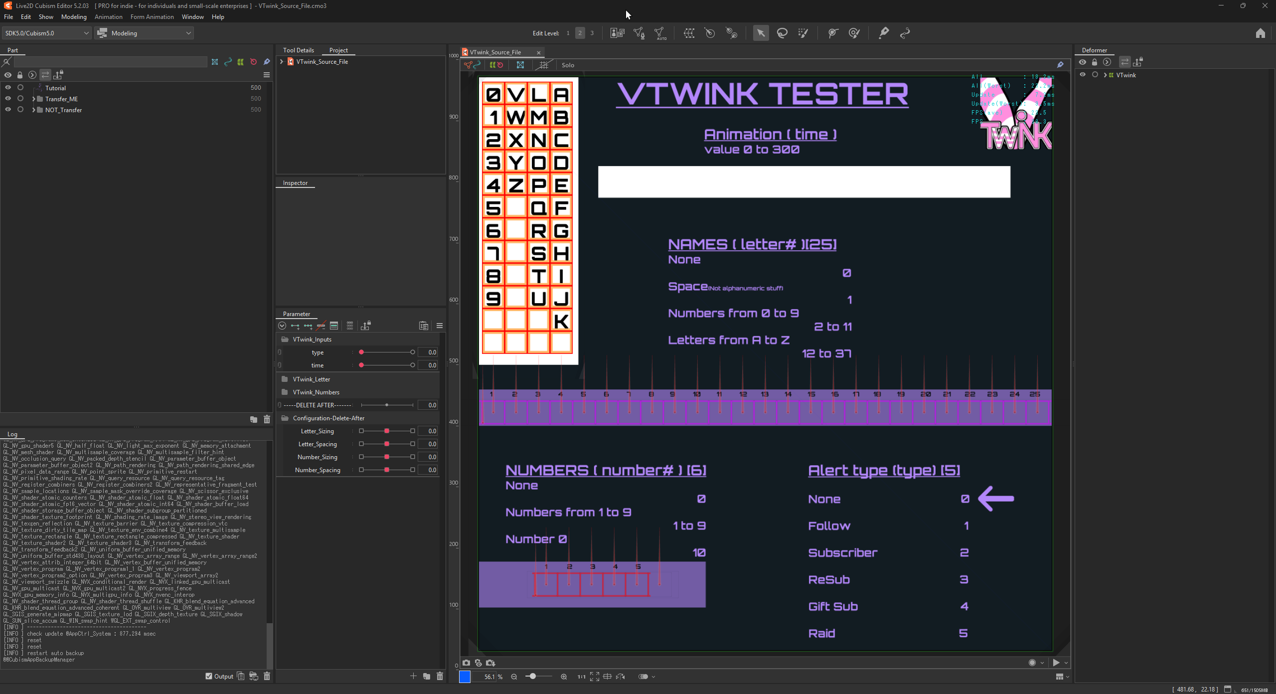
Task: Click the Home icon at top right
Action: 1260,33
